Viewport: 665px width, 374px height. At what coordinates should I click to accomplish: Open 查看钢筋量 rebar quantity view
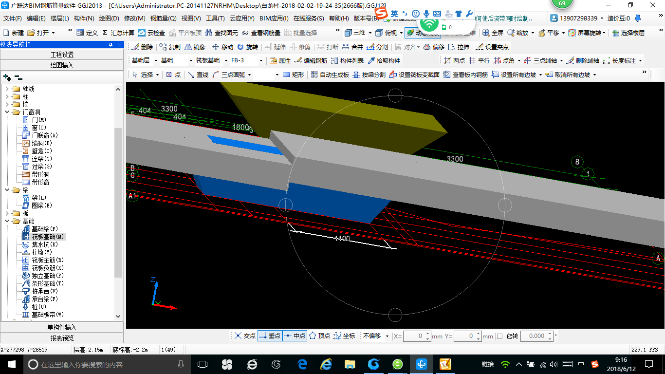(261, 33)
